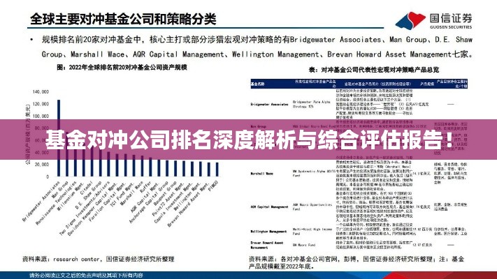Click the last bar for PIMCO
The height and width of the screenshot is (279, 497).
coord(217,169)
